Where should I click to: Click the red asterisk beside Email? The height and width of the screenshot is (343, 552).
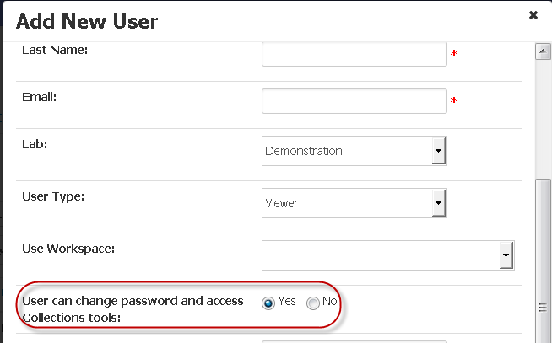454,100
